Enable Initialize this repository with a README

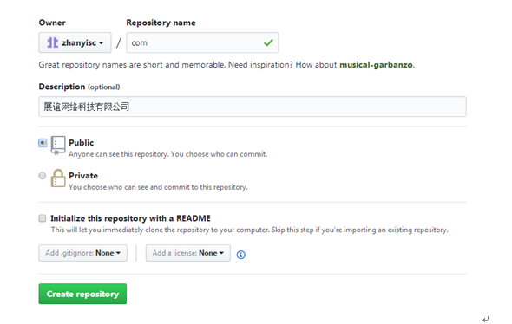pos(43,218)
